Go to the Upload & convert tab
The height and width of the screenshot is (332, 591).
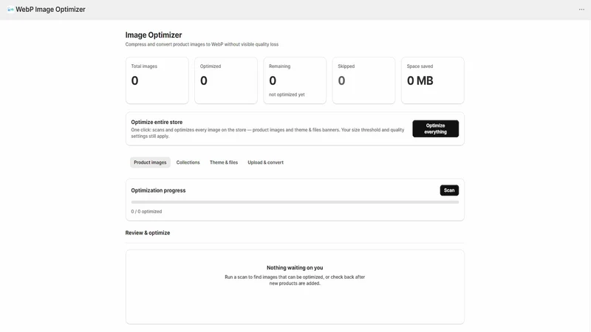(x=265, y=162)
